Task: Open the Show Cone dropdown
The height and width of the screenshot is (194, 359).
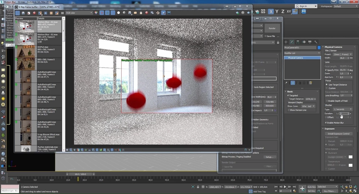Action: click(x=308, y=106)
